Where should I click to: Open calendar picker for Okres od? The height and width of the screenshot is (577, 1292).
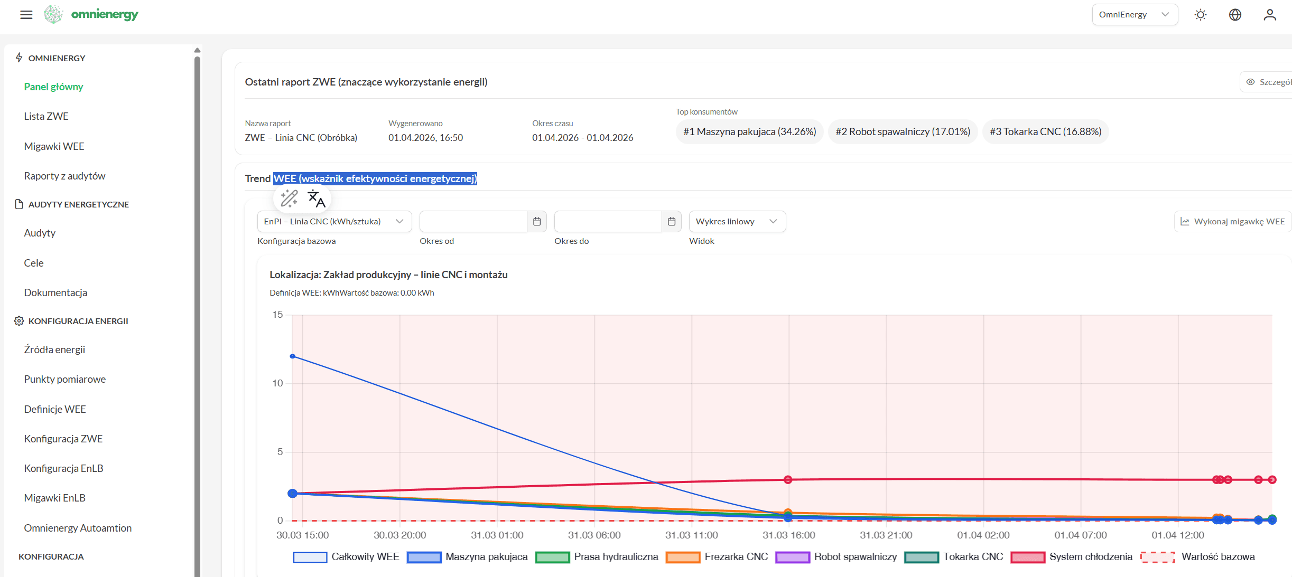(536, 222)
